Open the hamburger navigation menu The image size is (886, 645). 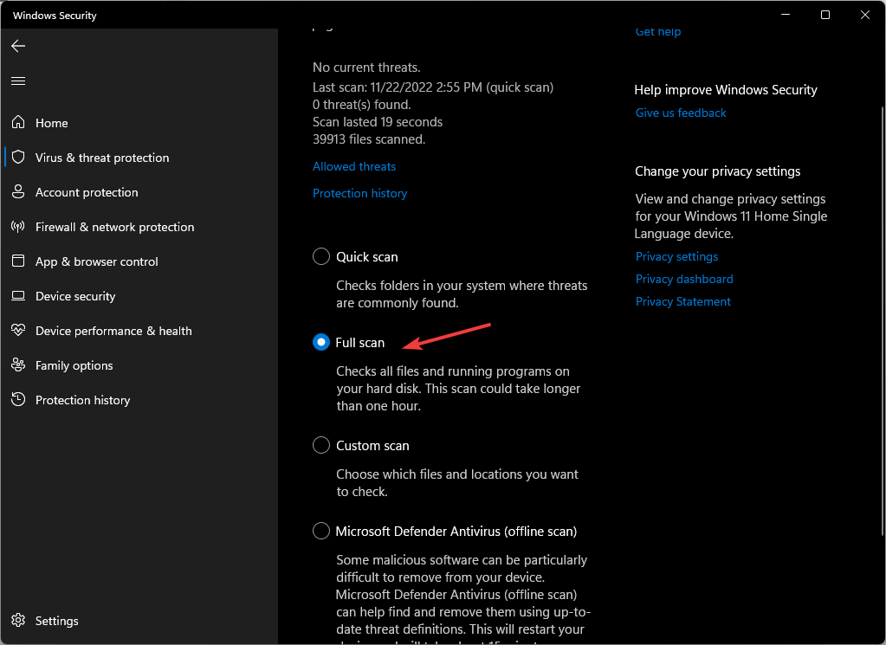[x=18, y=81]
